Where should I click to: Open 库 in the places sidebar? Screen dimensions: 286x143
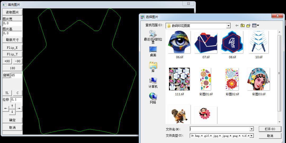tap(153, 67)
